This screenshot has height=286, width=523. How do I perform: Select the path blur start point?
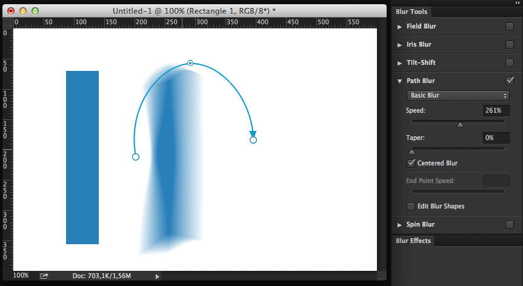[x=136, y=157]
